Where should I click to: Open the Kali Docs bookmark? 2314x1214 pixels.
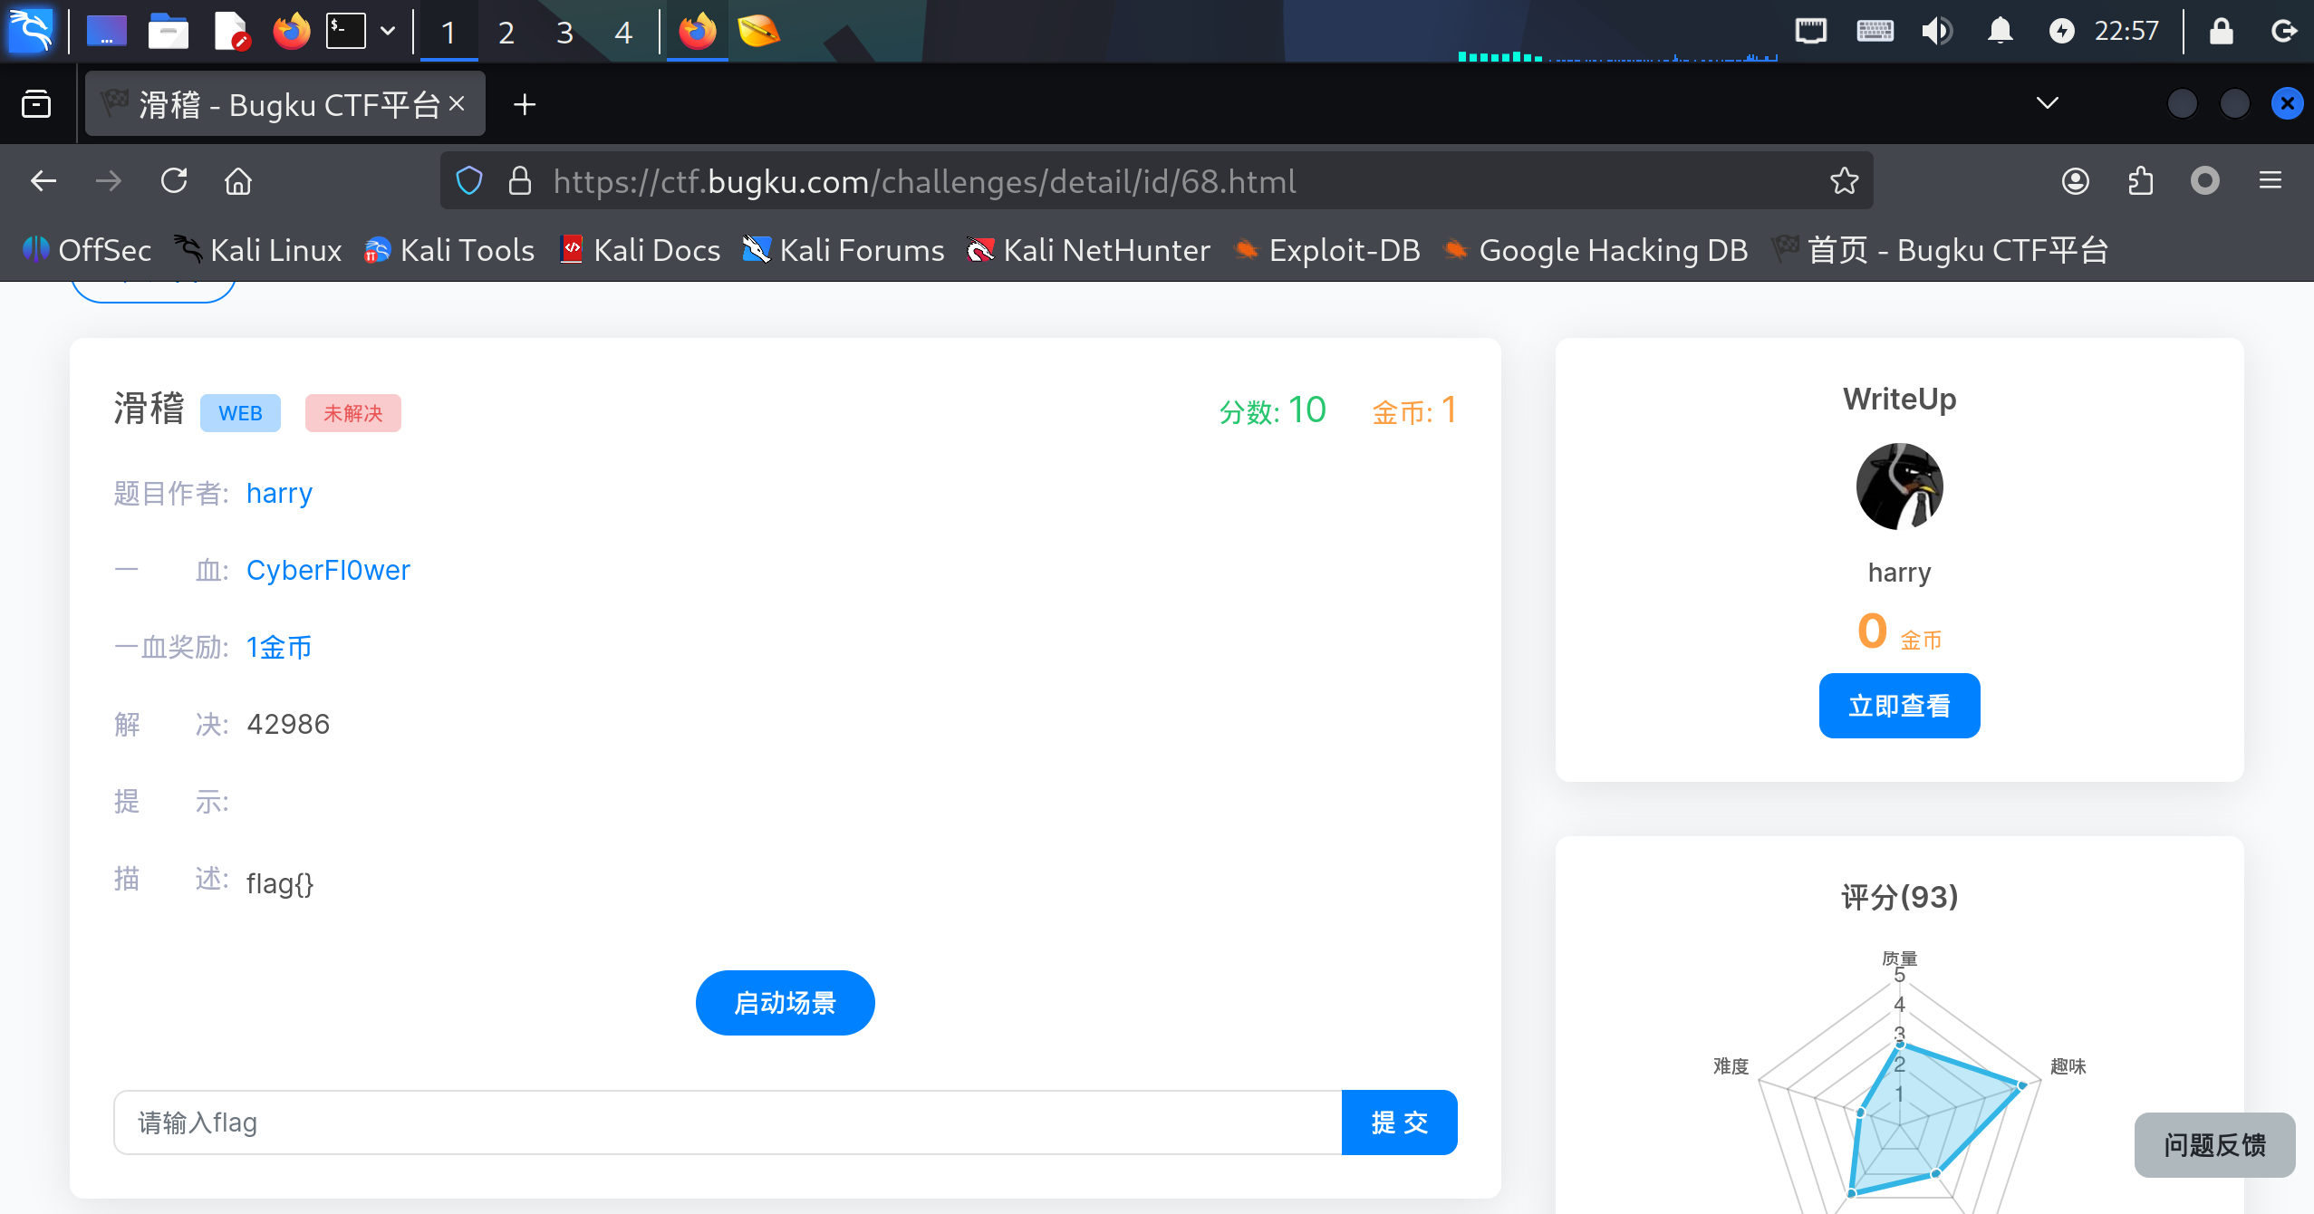pos(641,250)
